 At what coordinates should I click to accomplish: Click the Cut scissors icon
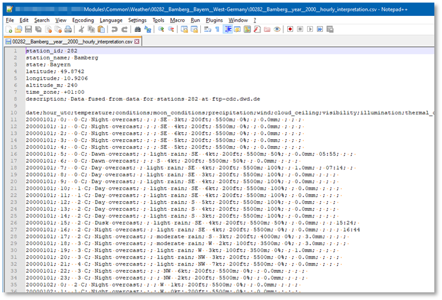tap(81, 29)
